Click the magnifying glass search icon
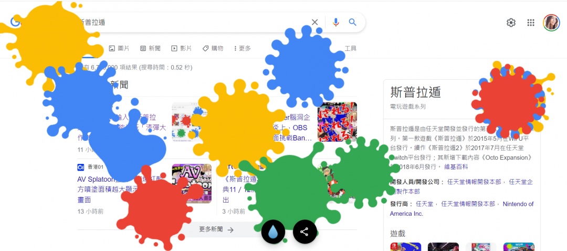567x251 pixels. [353, 23]
